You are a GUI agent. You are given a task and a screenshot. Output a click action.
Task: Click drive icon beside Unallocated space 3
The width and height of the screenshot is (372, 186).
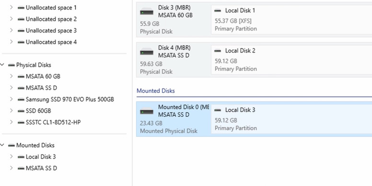[21, 31]
